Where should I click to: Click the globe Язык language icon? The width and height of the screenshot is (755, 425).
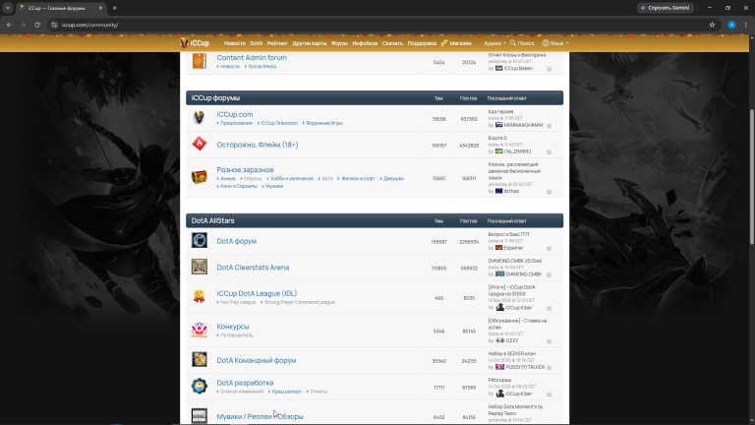(x=546, y=43)
